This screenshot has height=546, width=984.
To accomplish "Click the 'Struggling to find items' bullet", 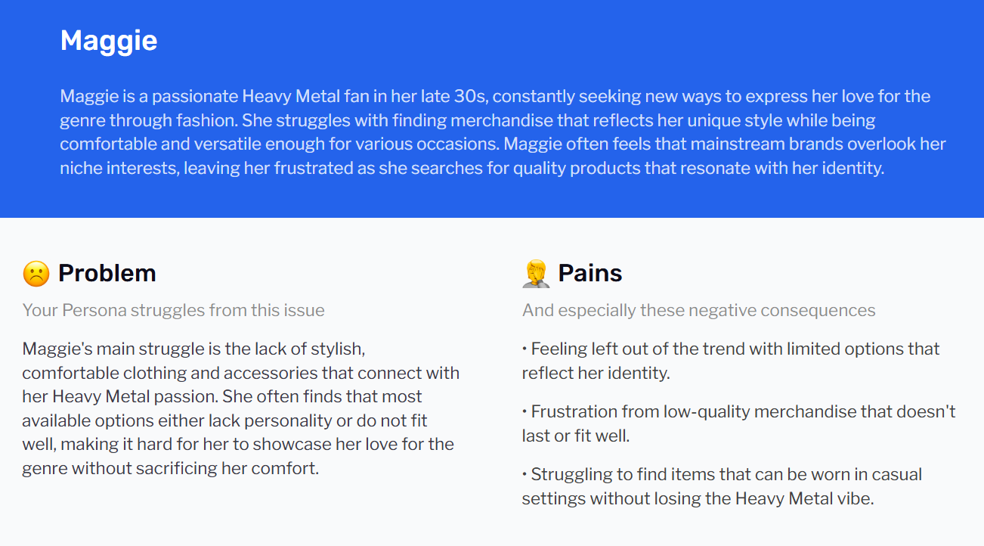I will tap(722, 486).
